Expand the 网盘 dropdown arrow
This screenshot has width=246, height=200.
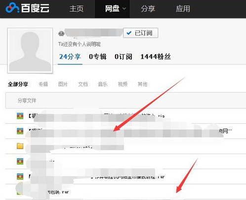[124, 8]
